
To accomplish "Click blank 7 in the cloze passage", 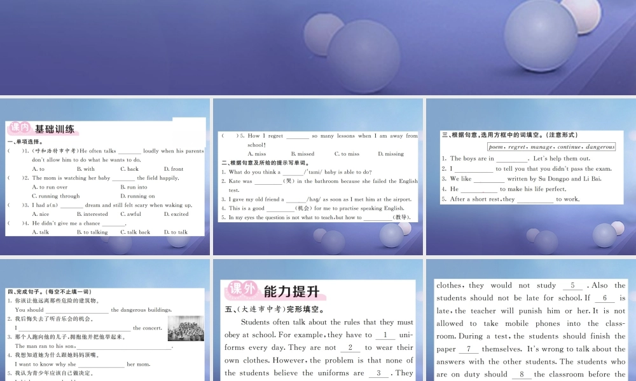I will coord(469,349).
